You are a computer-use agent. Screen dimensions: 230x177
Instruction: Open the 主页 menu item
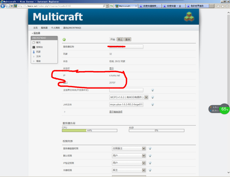35,28
